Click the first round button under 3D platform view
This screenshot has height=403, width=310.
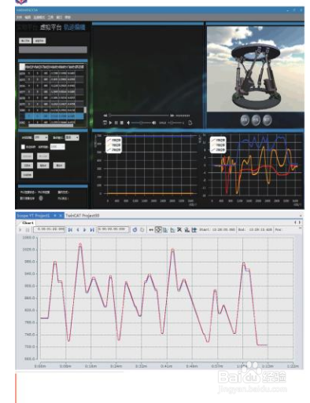245,120
